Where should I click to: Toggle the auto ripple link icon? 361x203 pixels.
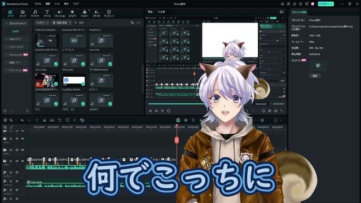tap(11, 127)
